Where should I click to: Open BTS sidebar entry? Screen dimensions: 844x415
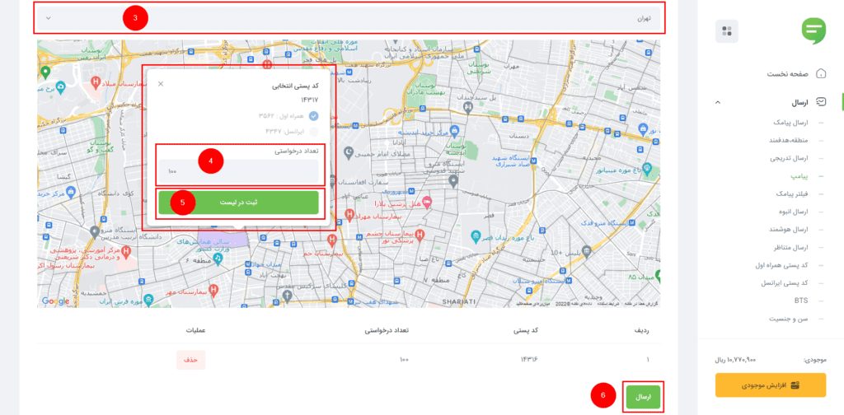click(x=801, y=301)
